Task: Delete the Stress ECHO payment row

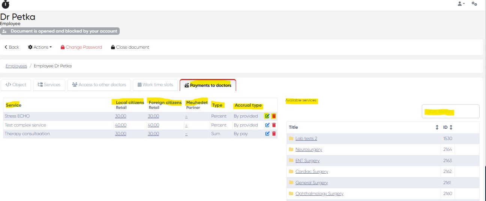Action: tap(274, 116)
